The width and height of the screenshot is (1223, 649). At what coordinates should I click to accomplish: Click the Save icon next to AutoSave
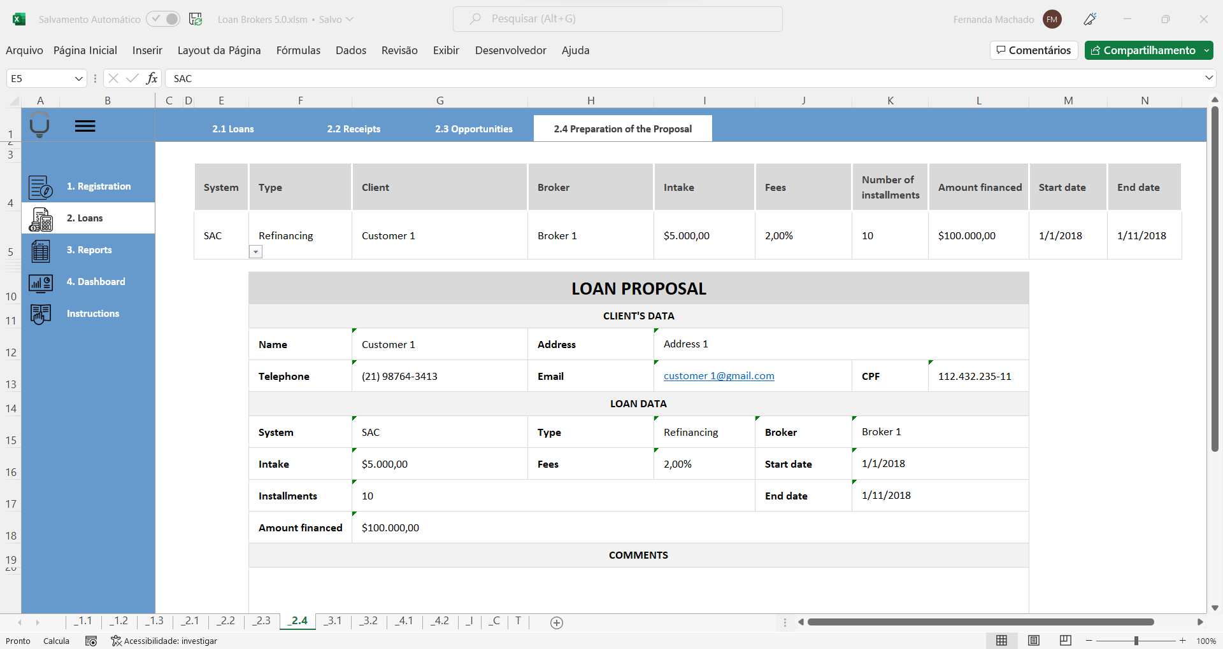point(196,19)
